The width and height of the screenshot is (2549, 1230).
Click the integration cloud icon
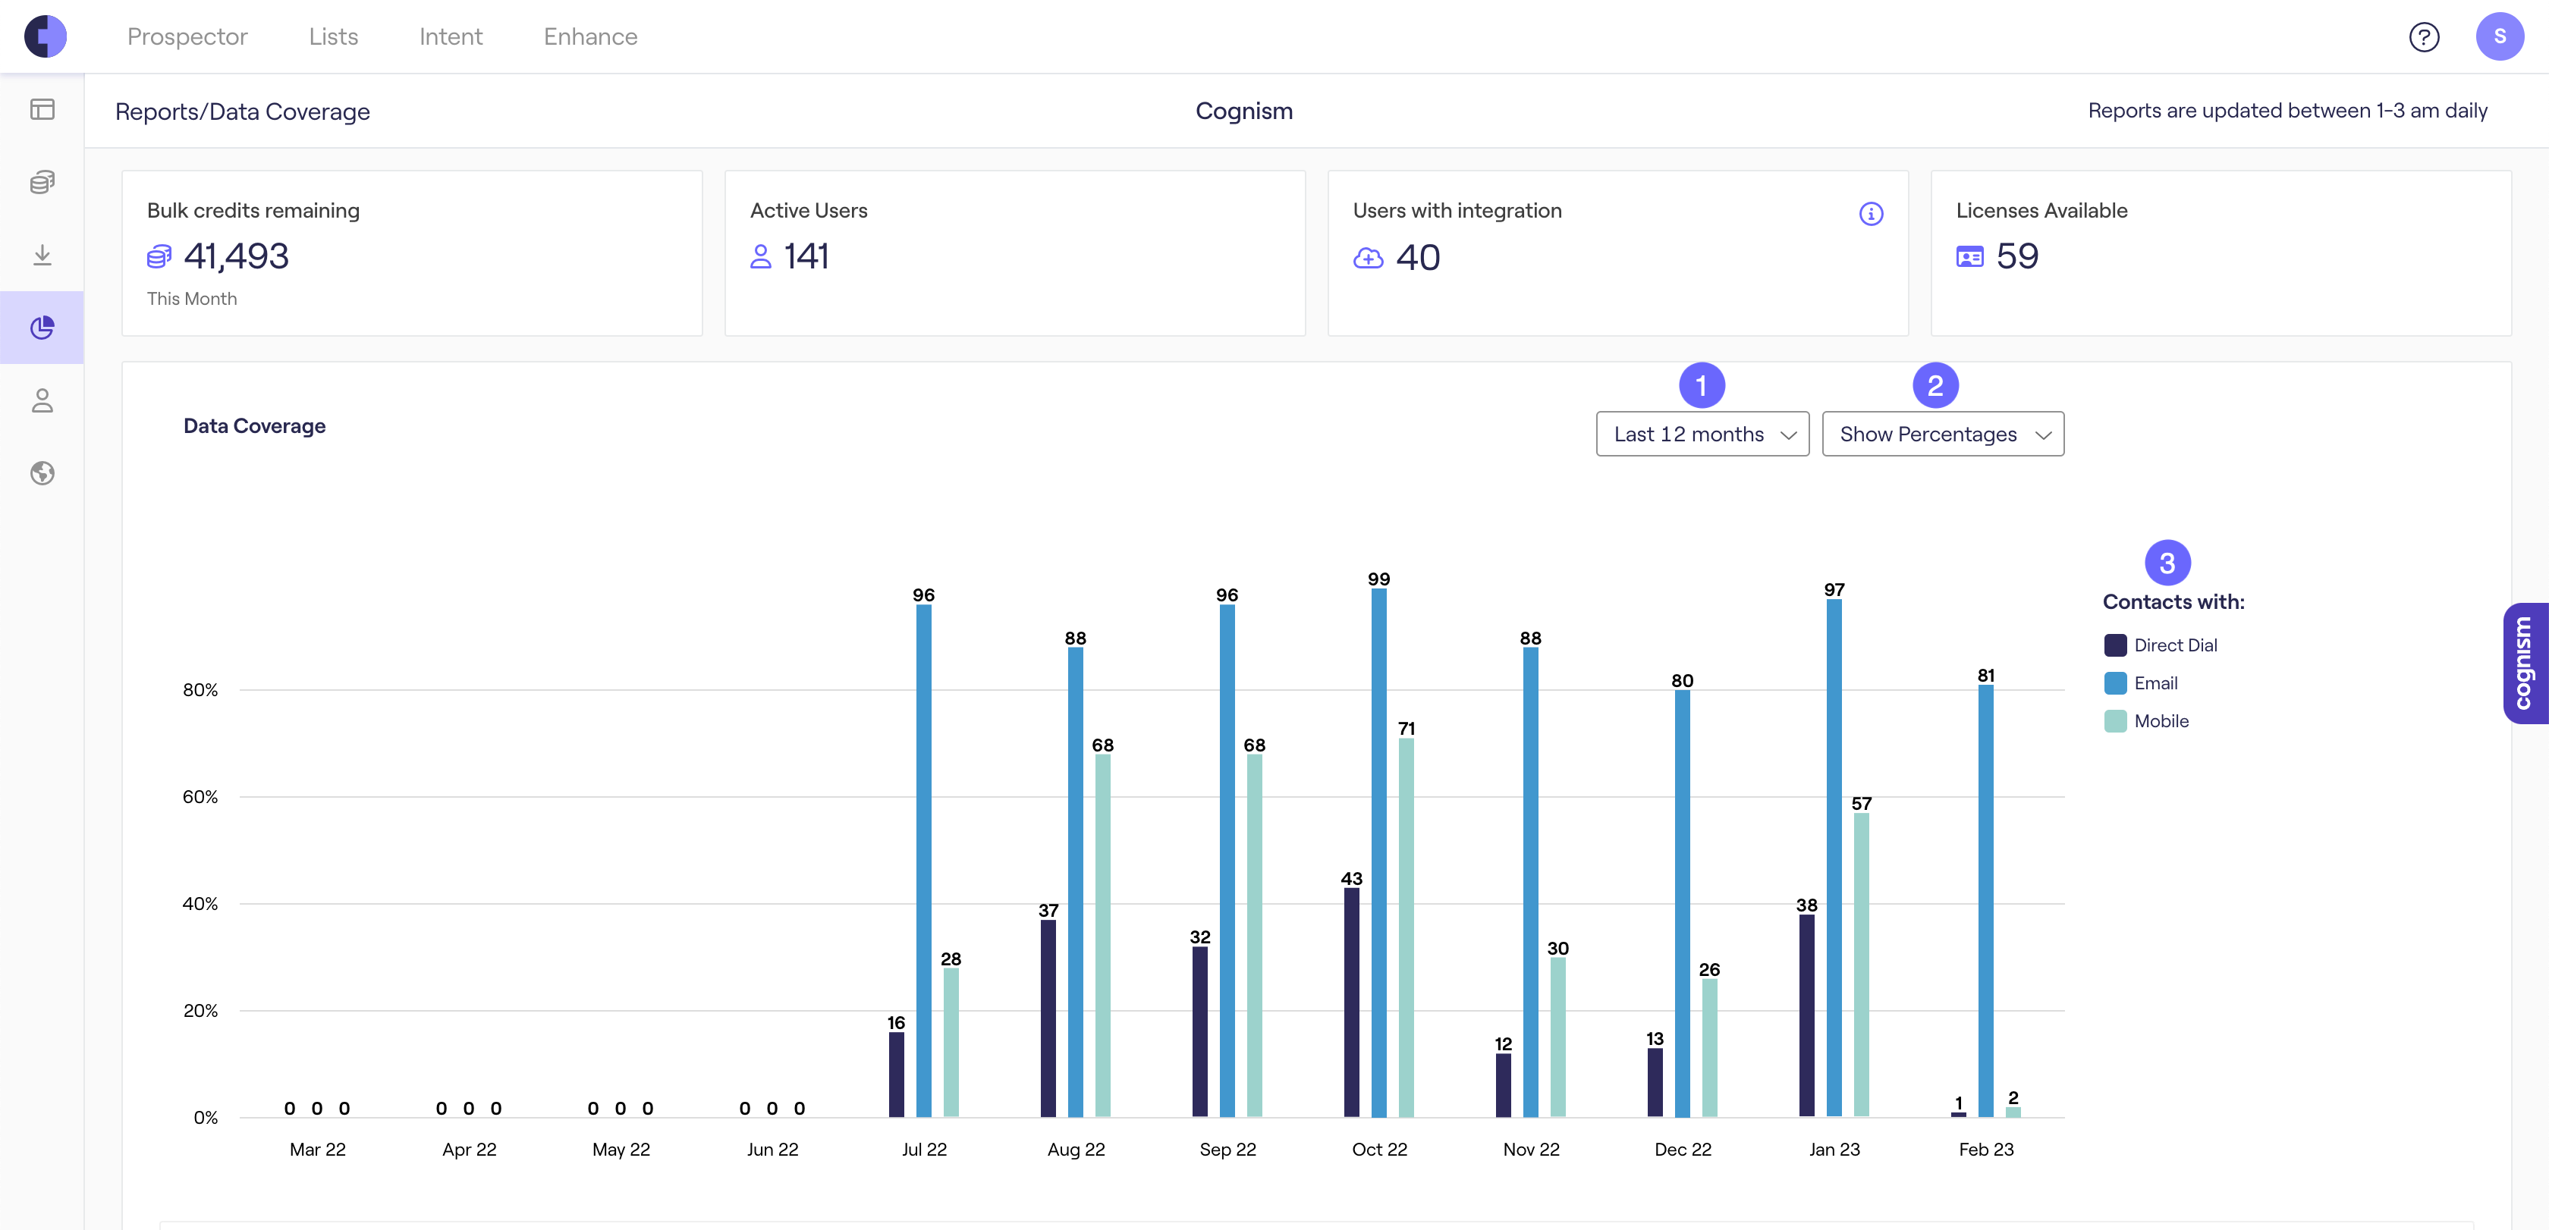pos(1368,258)
